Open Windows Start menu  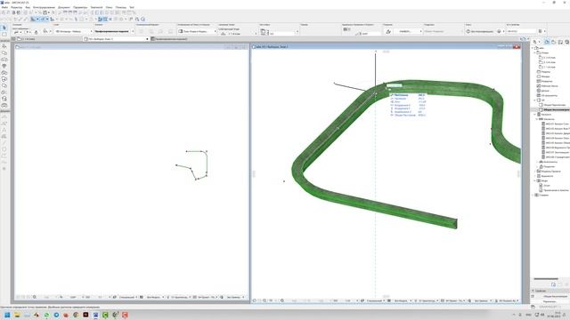[7, 315]
